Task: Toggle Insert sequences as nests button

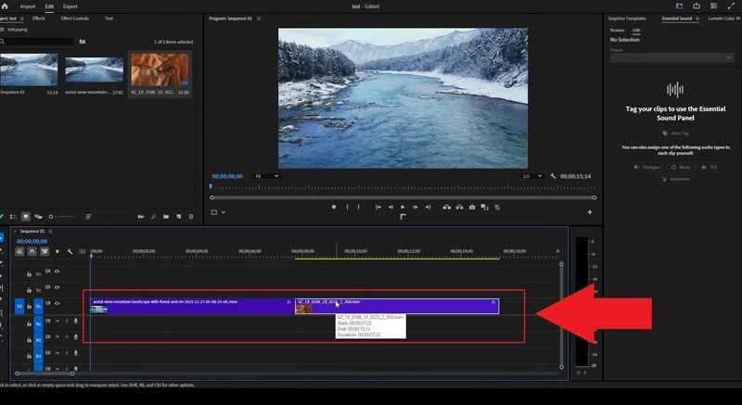Action: (x=19, y=251)
